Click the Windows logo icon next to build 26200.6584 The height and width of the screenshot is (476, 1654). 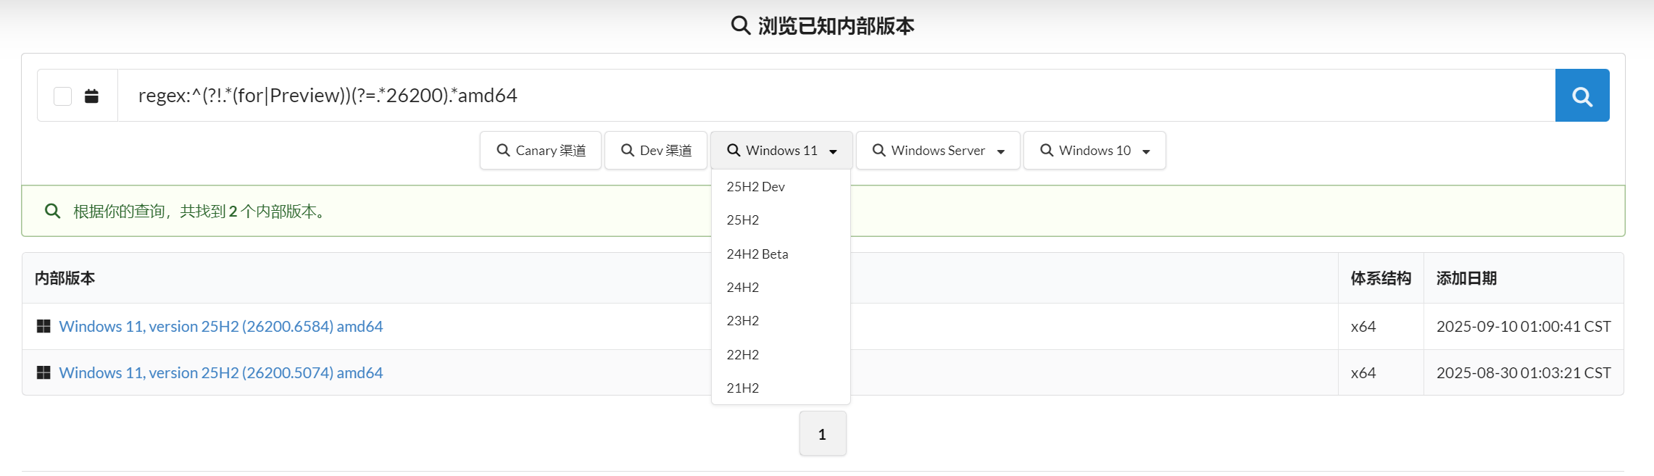pyautogui.click(x=43, y=326)
